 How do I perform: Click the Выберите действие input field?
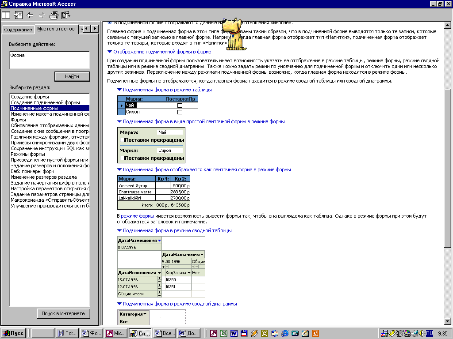[50, 60]
